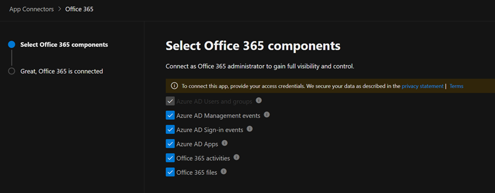Click info icon beside Azure AD Users and groups
The width and height of the screenshot is (495, 193).
pos(259,101)
